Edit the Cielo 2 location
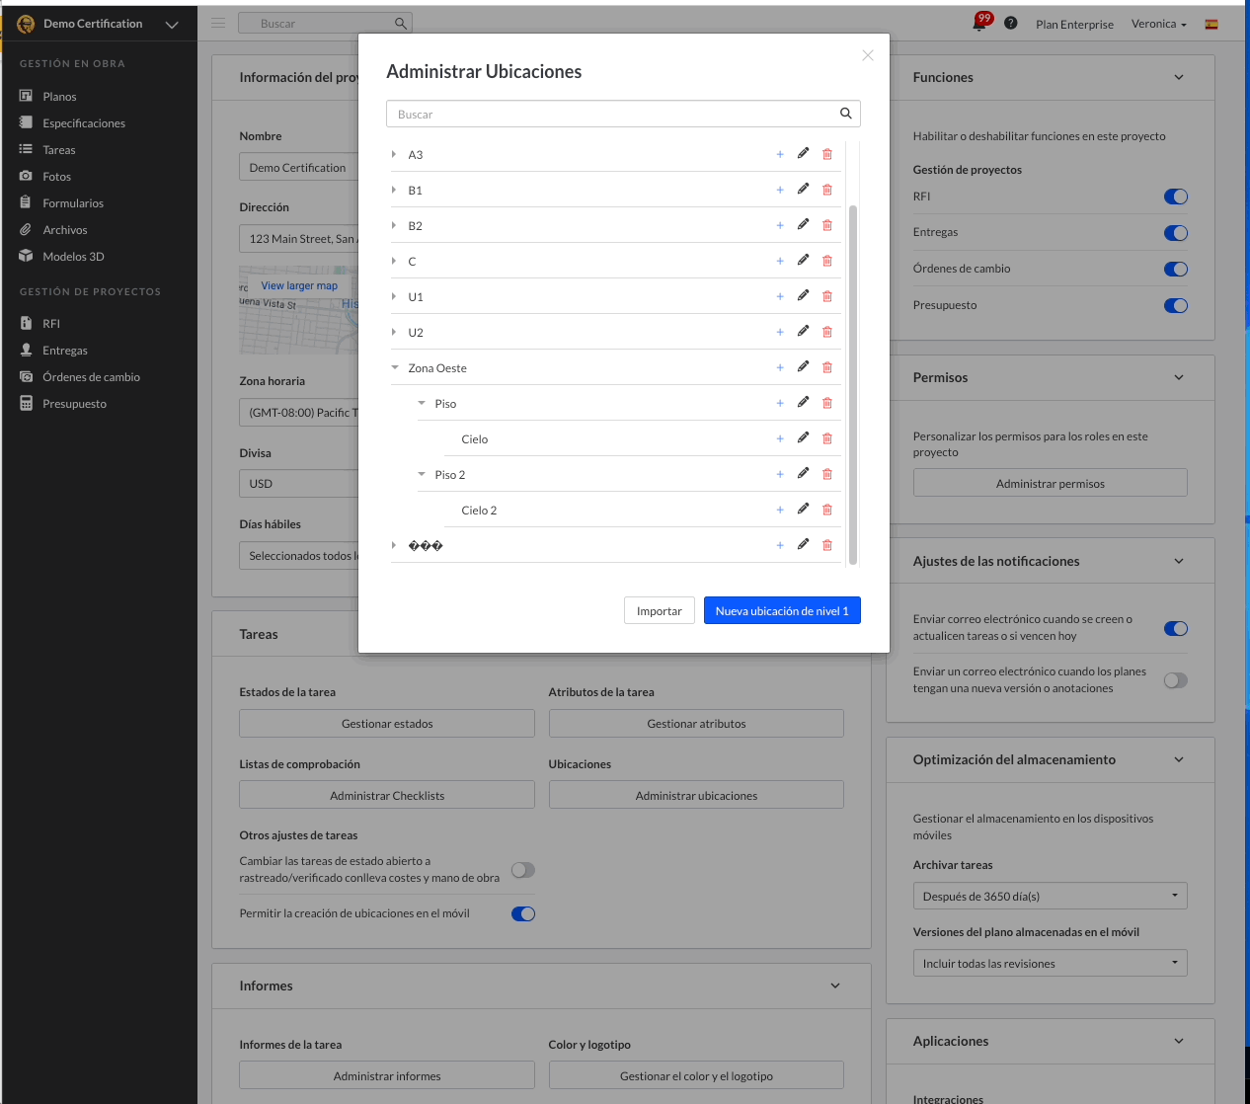 pyautogui.click(x=804, y=509)
